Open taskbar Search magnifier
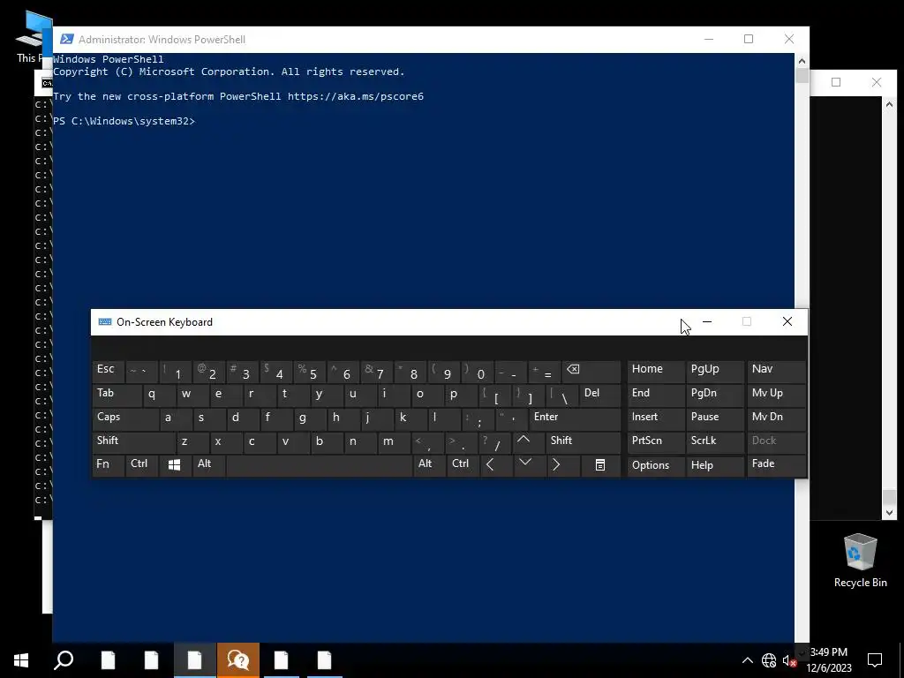The image size is (904, 678). [64, 660]
